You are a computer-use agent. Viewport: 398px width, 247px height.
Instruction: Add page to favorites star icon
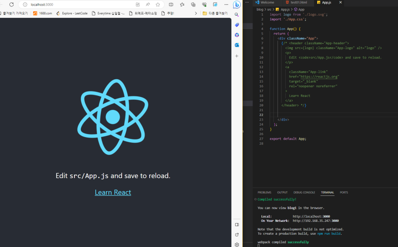tap(158, 5)
